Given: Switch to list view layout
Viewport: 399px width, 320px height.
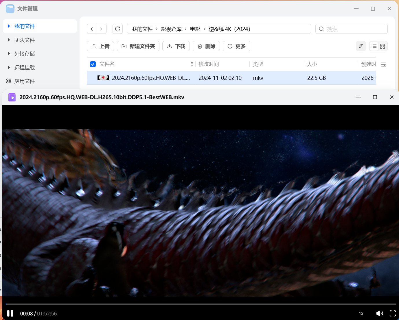Looking at the screenshot, I should tap(374, 46).
